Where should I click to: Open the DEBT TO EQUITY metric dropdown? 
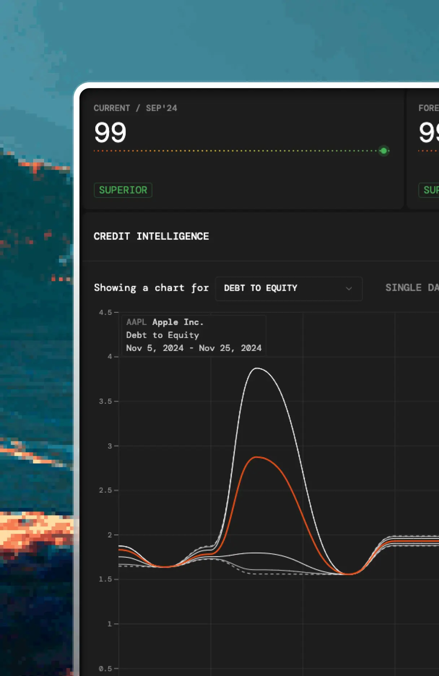pyautogui.click(x=289, y=289)
